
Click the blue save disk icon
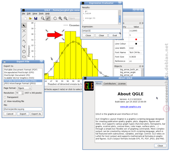(x=36, y=18)
